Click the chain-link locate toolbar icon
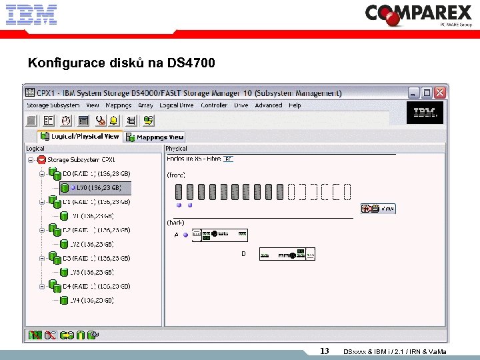480x360 pixels. pyautogui.click(x=131, y=121)
